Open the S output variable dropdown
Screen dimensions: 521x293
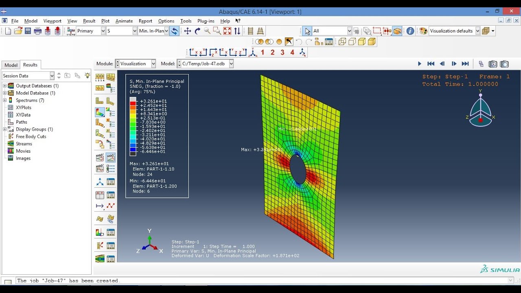click(x=135, y=31)
